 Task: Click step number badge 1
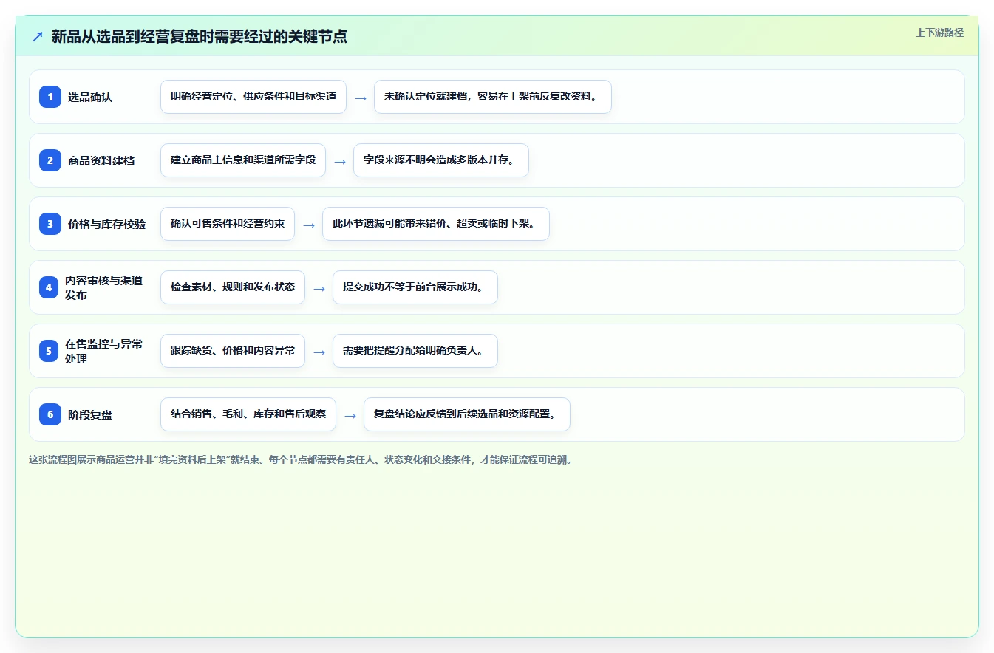coord(50,97)
